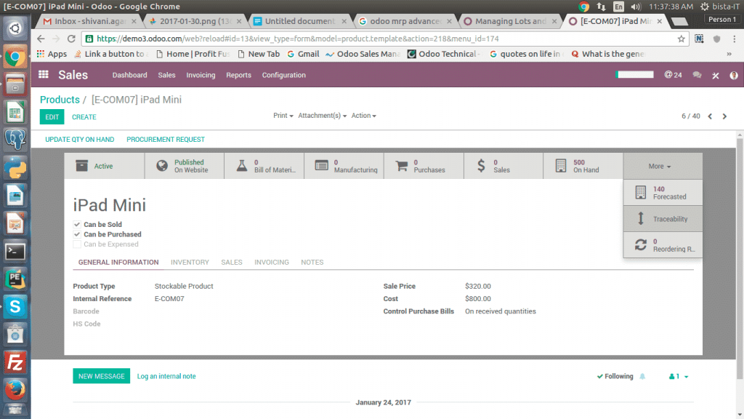Click the Active archive box icon
Image resolution: width=744 pixels, height=419 pixels.
[x=82, y=166]
